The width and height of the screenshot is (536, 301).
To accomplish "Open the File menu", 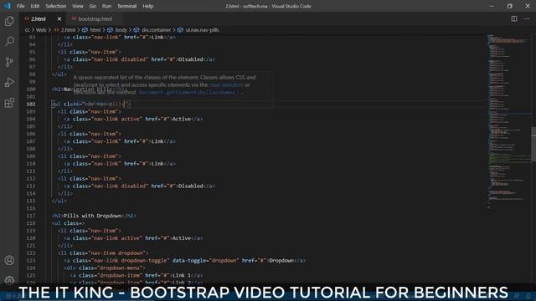I will [x=20, y=6].
